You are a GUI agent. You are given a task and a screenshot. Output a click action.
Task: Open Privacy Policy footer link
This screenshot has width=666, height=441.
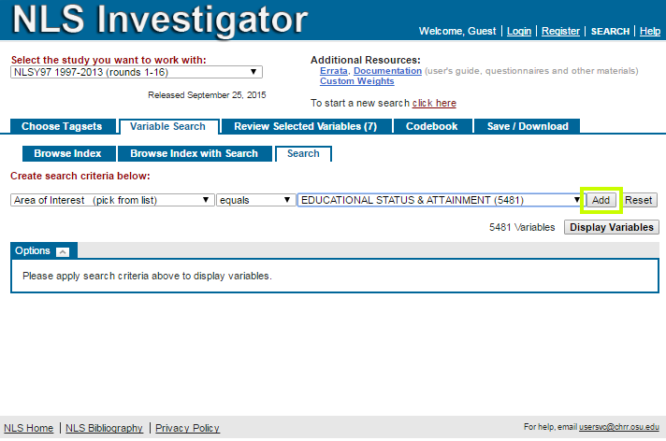(x=187, y=428)
